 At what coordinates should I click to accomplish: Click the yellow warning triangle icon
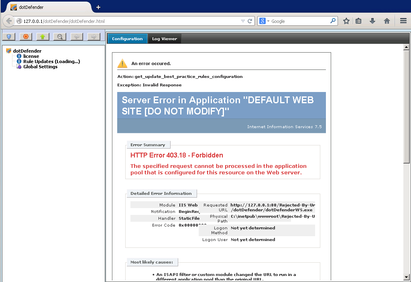(x=122, y=63)
